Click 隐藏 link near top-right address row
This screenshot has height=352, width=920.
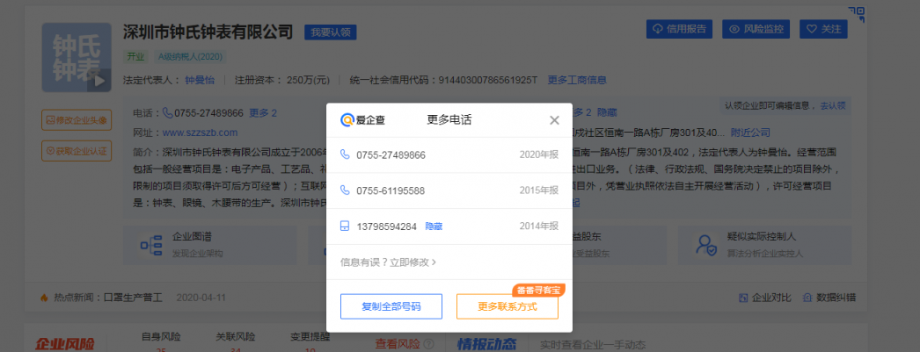point(607,112)
